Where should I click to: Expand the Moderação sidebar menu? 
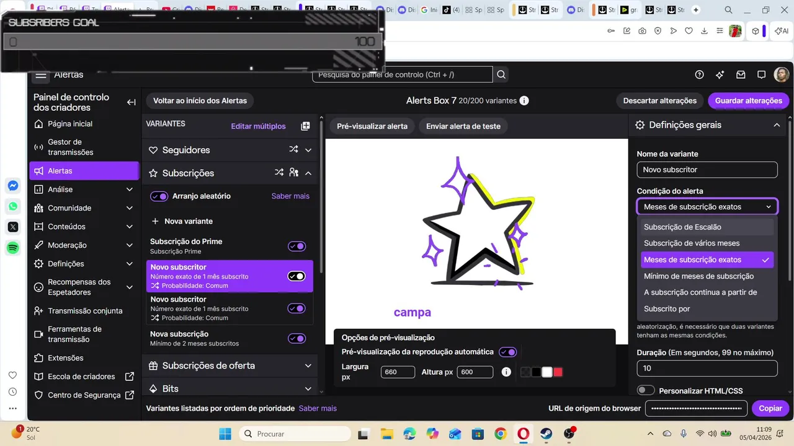(x=129, y=245)
